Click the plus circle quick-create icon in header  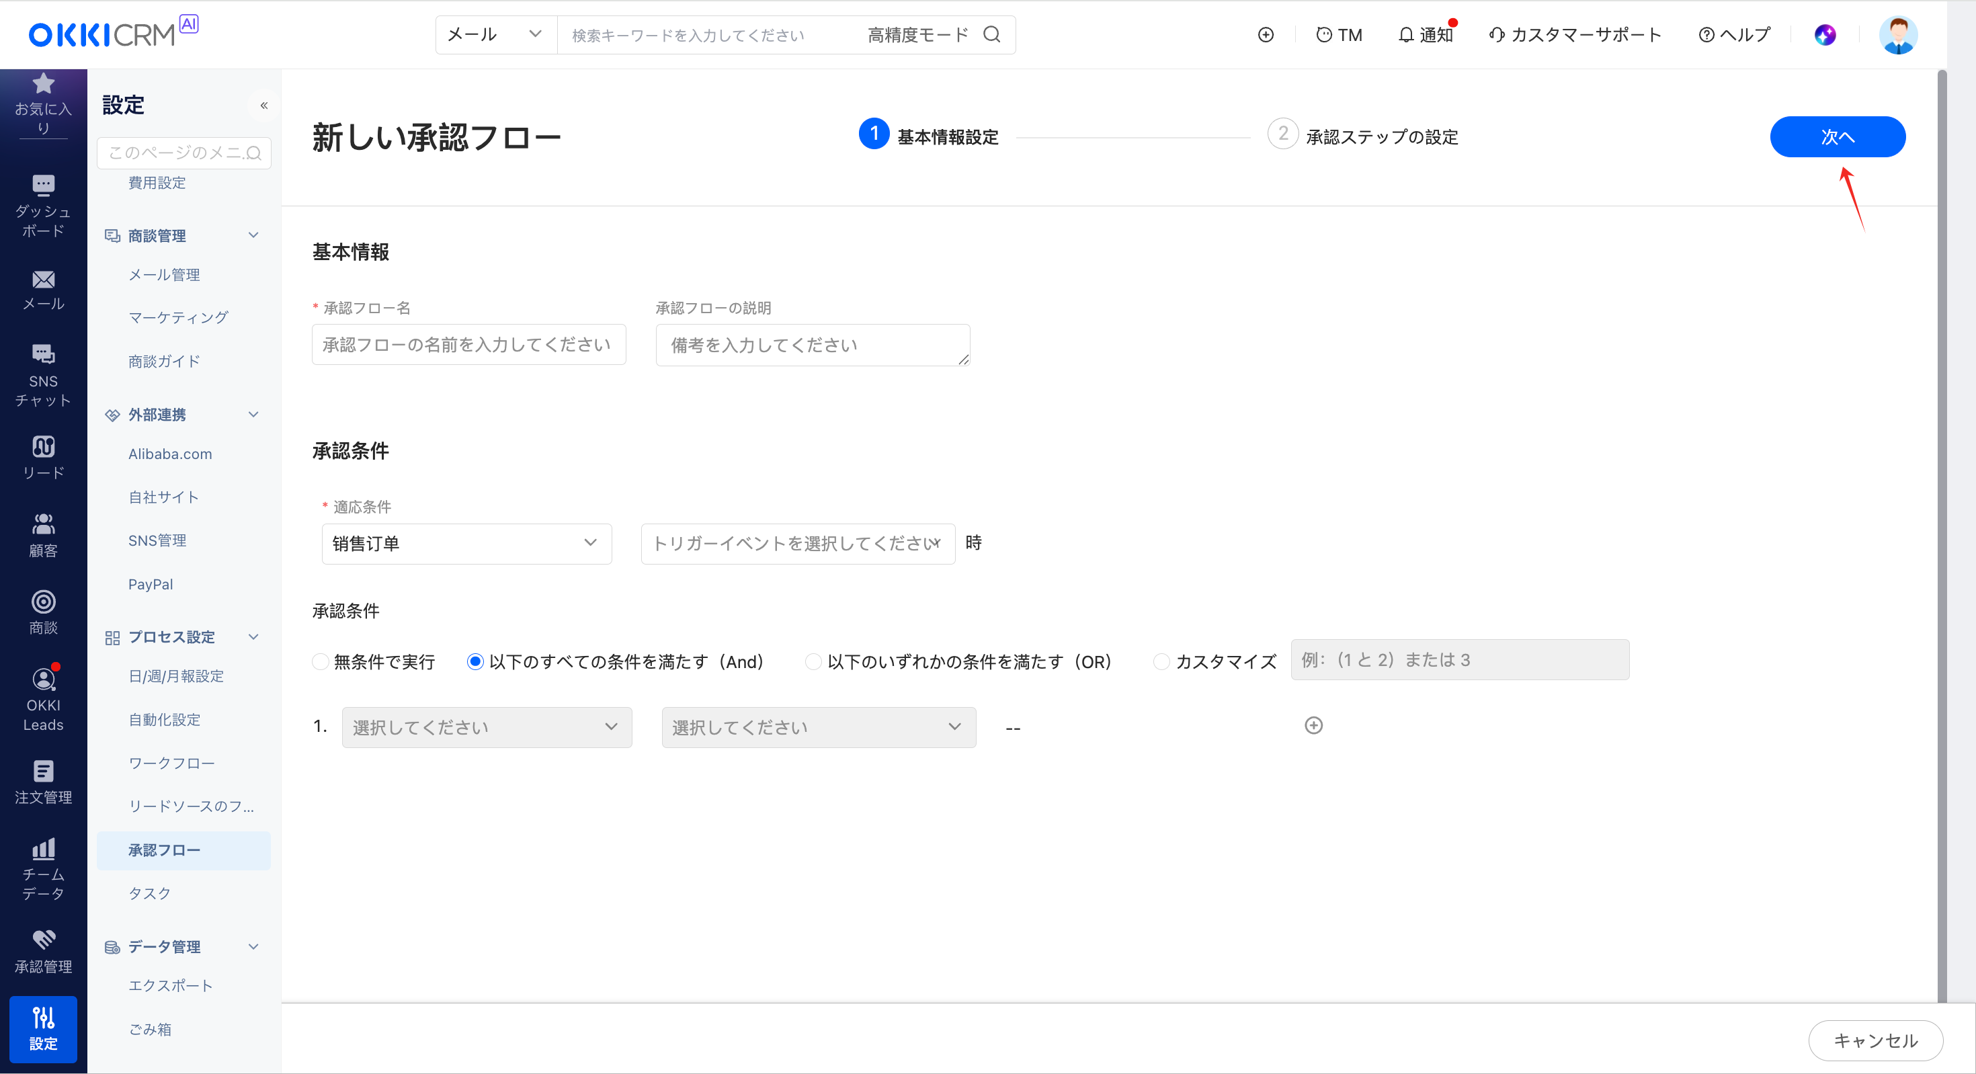[1266, 34]
